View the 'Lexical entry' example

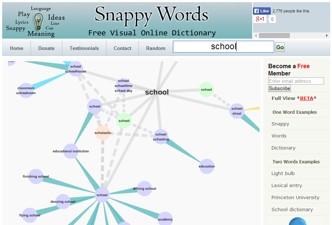[286, 185]
